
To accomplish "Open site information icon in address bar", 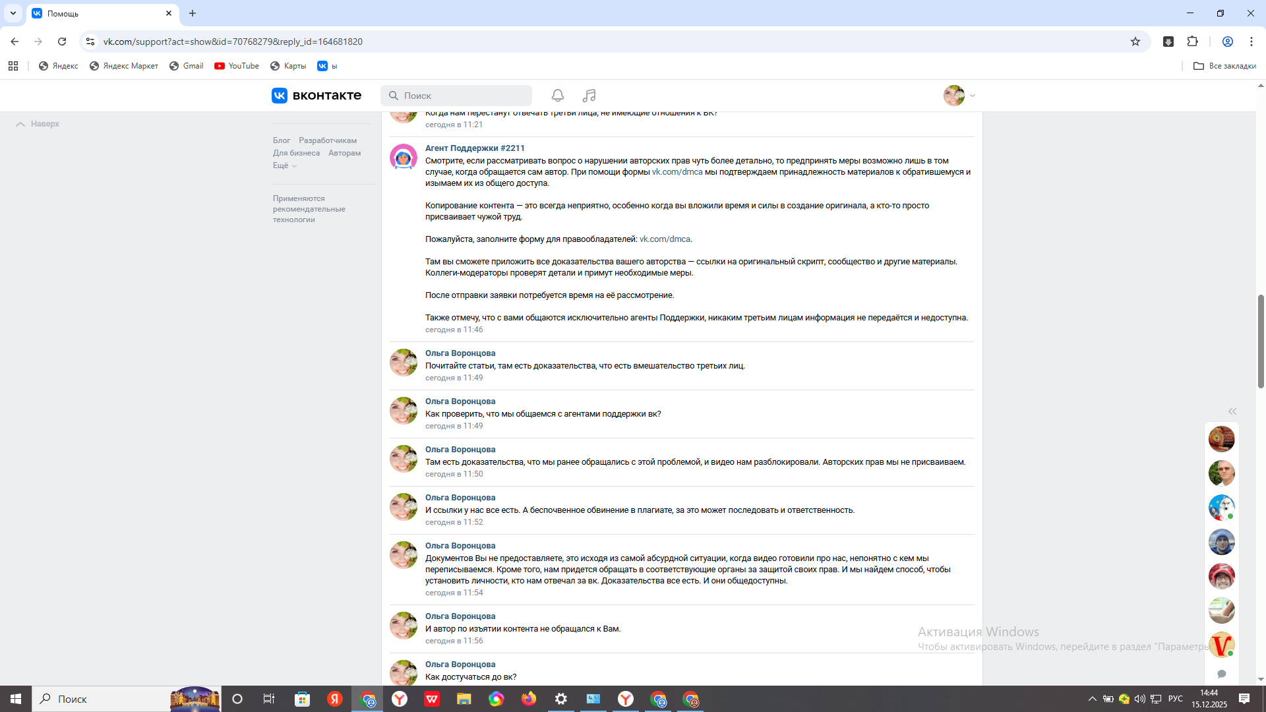I will [90, 42].
